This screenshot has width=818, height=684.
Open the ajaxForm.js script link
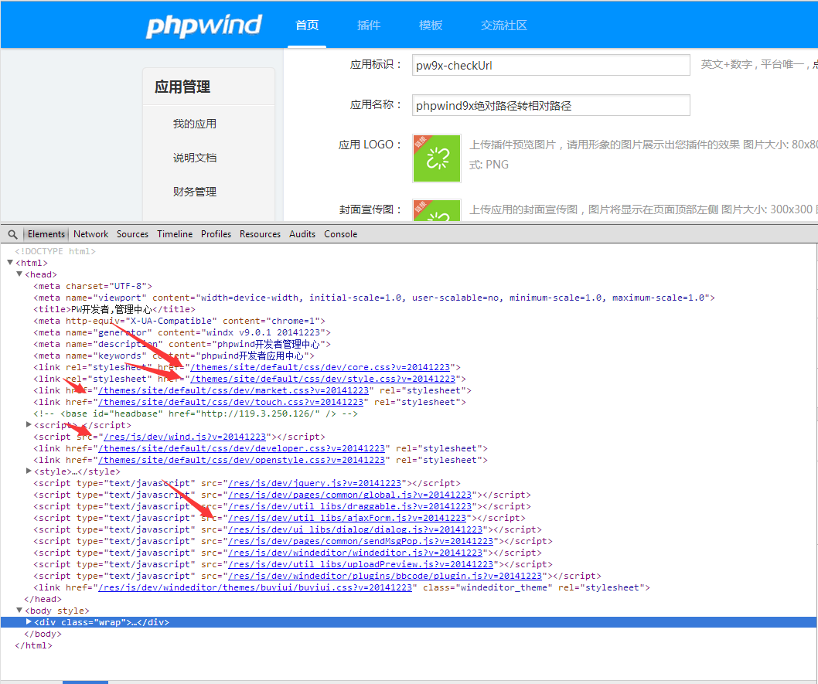coord(347,518)
